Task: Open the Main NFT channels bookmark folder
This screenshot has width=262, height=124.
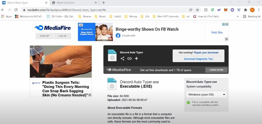Action: tap(166, 16)
